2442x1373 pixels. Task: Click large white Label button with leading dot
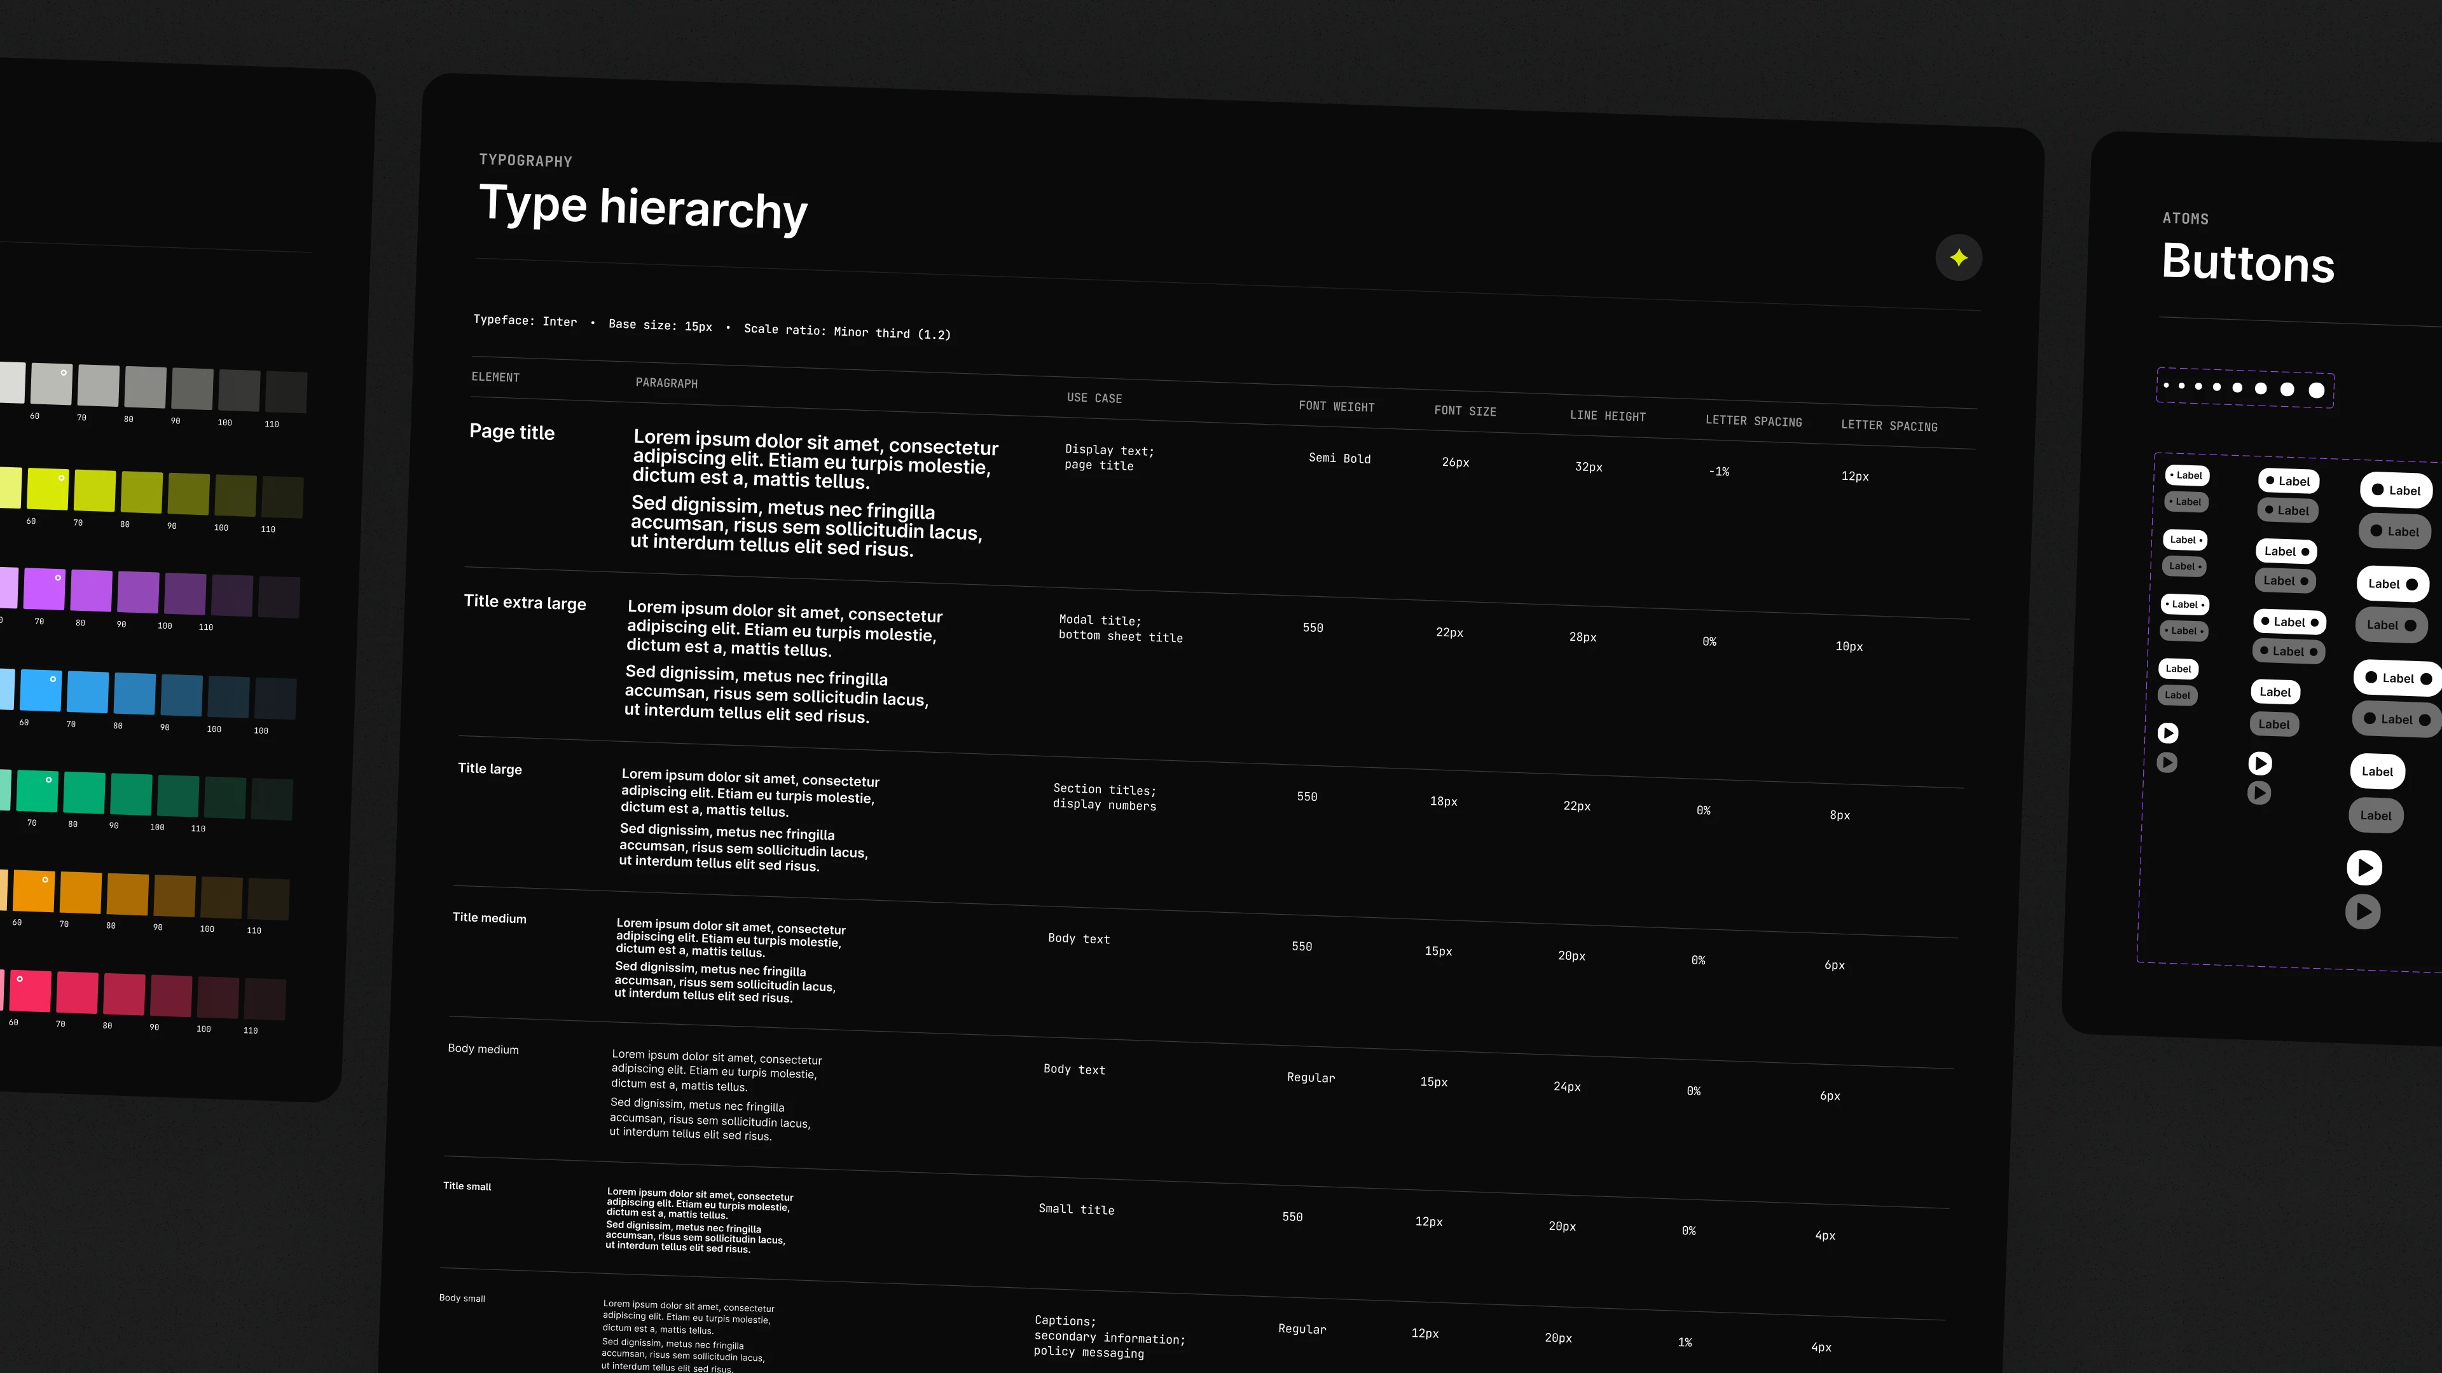[2396, 490]
